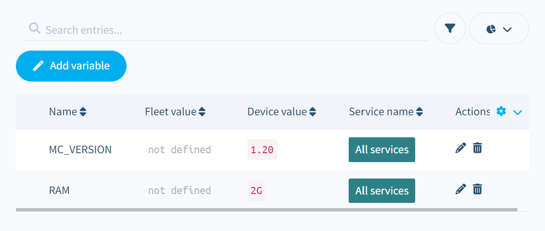This screenshot has width=545, height=231.
Task: Delete the MC_VERSION variable
Action: [477, 148]
